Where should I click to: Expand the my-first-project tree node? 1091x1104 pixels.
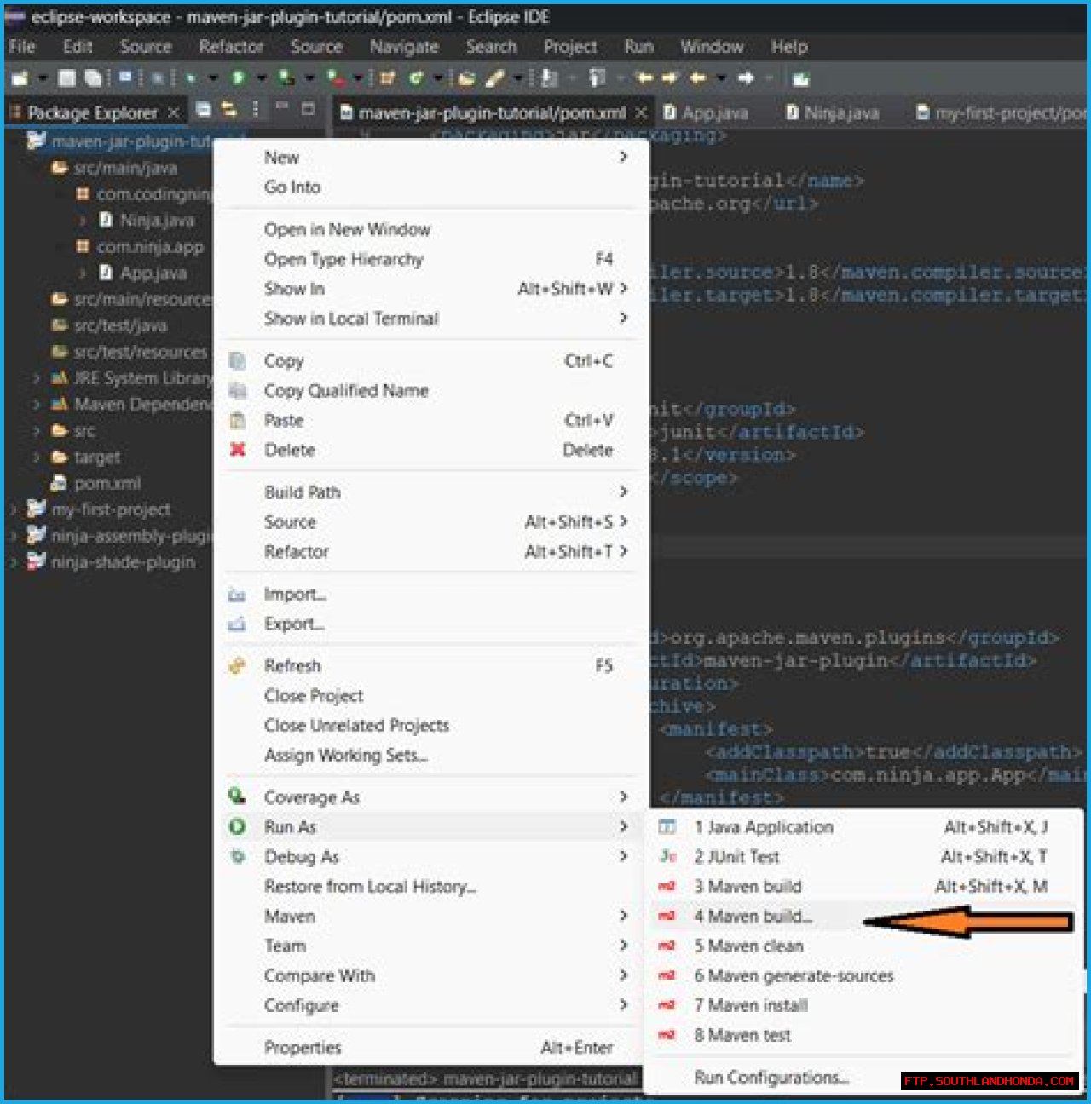click(x=14, y=510)
